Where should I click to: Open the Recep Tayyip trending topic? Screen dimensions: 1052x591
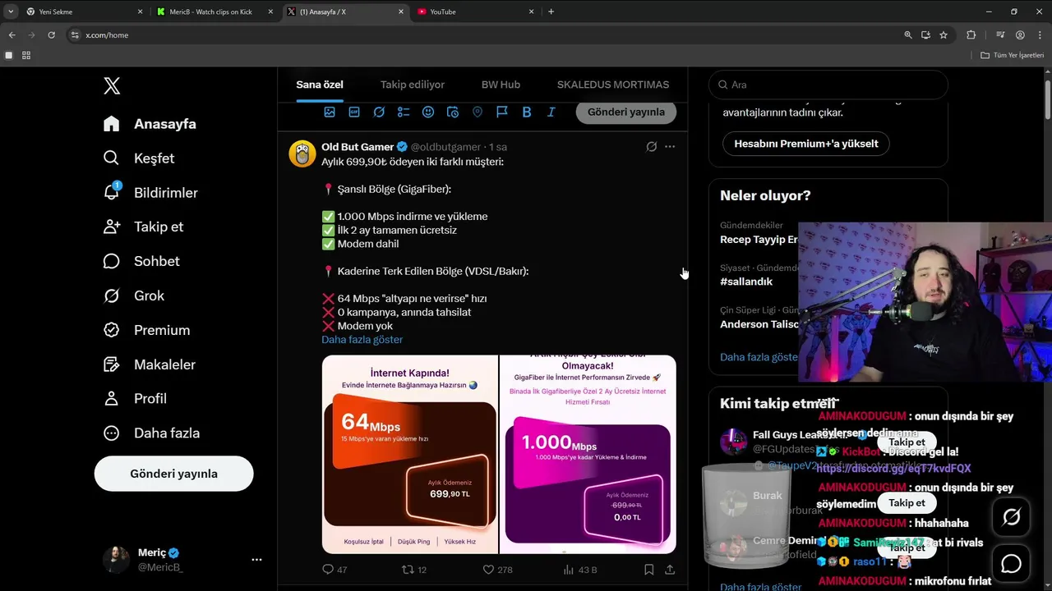pos(759,240)
